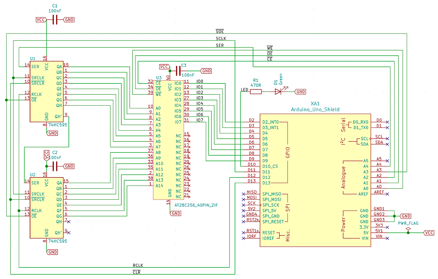This screenshot has height=279, width=438.
Task: Click the VCC power flag beside C1
Action: [x=41, y=20]
